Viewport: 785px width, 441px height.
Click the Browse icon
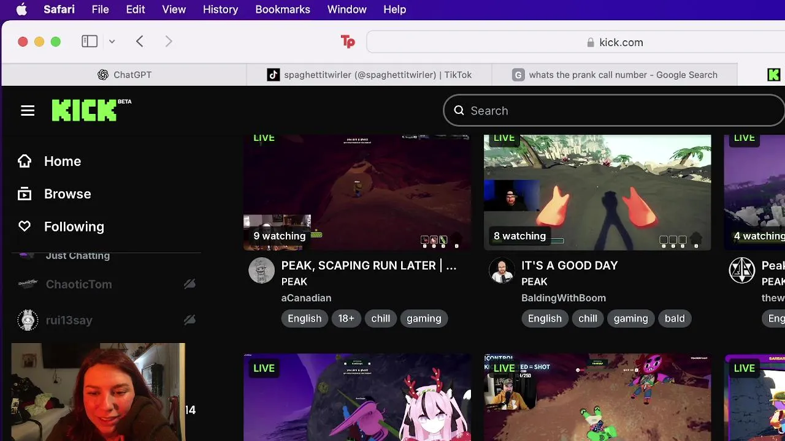point(25,194)
